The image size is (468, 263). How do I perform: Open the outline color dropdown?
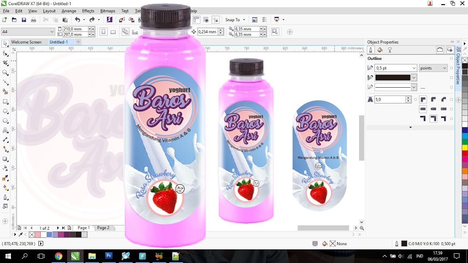[x=414, y=77]
